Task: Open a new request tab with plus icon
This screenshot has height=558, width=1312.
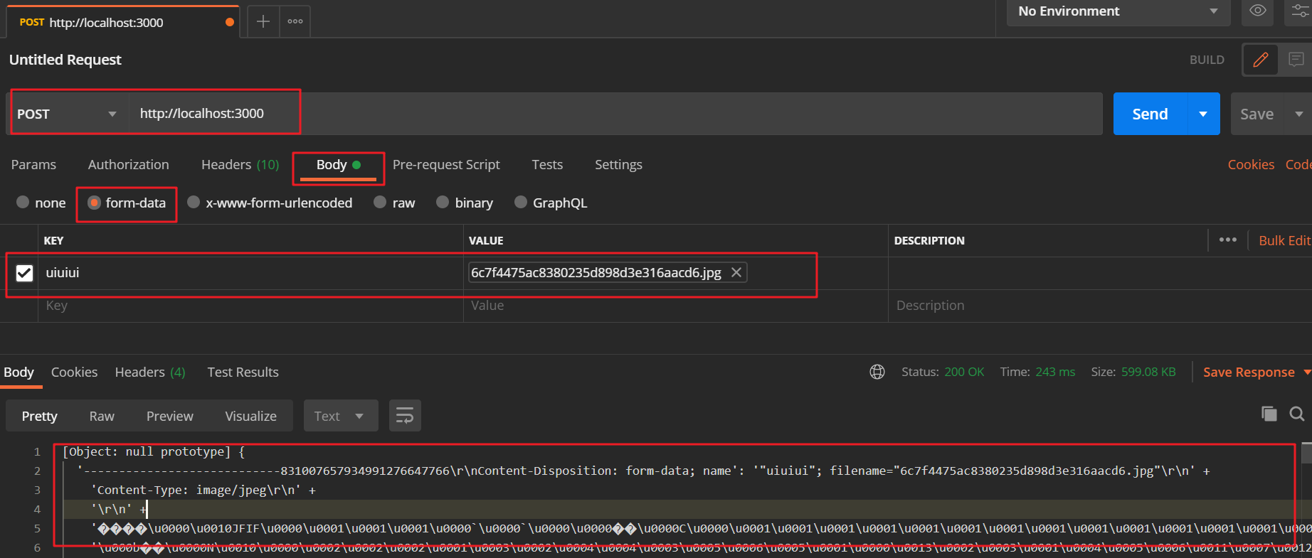Action: pyautogui.click(x=263, y=21)
